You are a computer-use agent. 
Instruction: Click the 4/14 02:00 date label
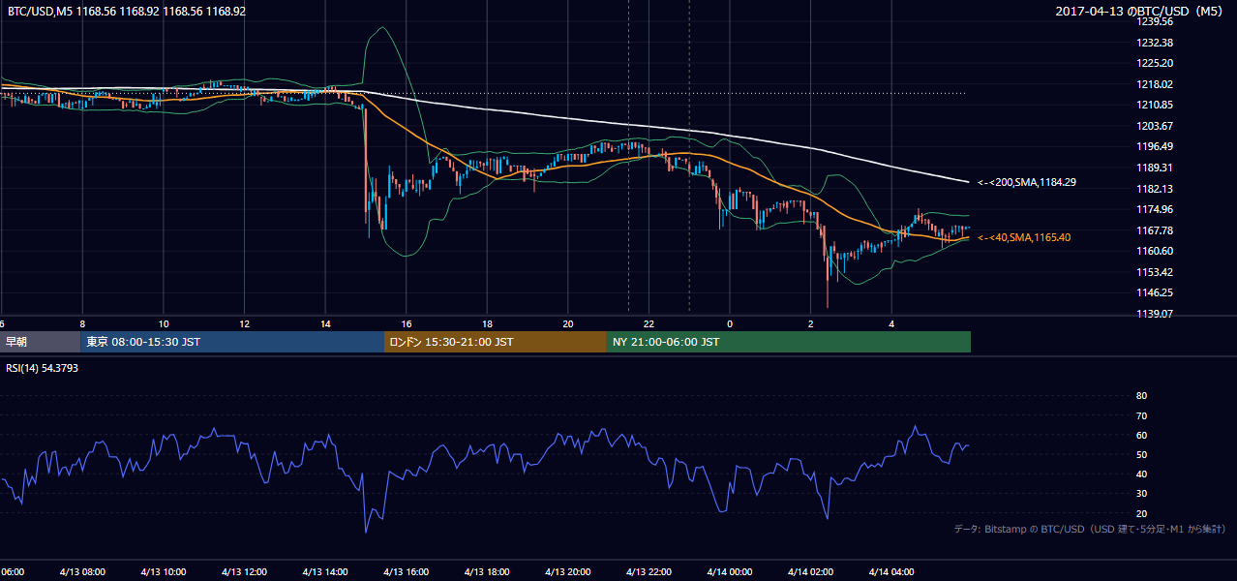point(811,571)
